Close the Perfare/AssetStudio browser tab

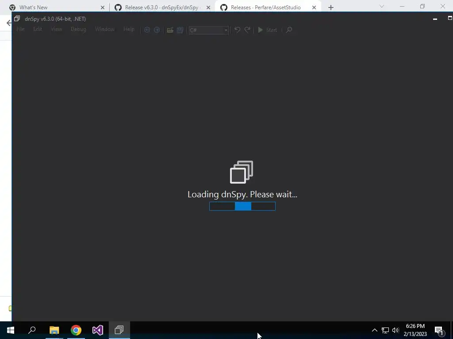coord(314,8)
